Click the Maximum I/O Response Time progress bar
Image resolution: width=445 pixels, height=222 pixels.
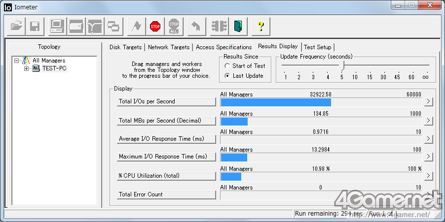321,158
